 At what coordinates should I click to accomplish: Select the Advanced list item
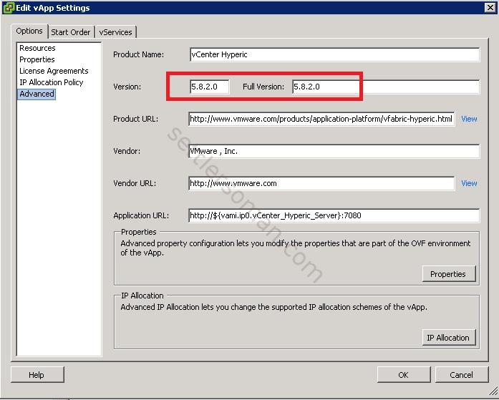point(37,94)
